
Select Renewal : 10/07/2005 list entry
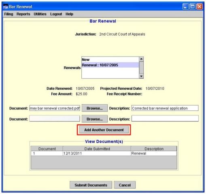pos(110,65)
